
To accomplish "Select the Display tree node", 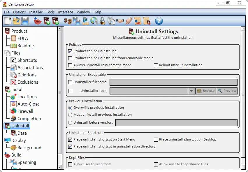I will point(18,140).
